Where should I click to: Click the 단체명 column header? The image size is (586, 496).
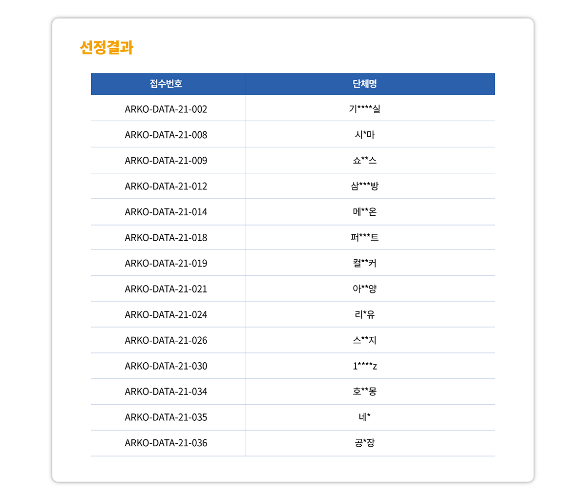pyautogui.click(x=365, y=84)
